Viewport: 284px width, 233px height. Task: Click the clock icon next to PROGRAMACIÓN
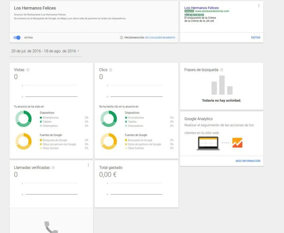click(121, 38)
